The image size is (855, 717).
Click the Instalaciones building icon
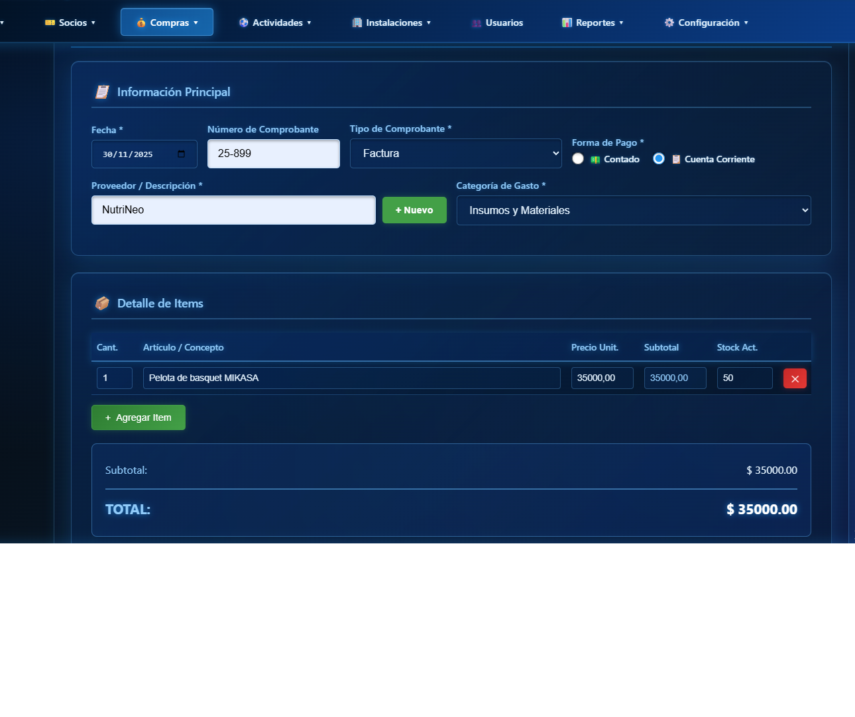coord(357,22)
